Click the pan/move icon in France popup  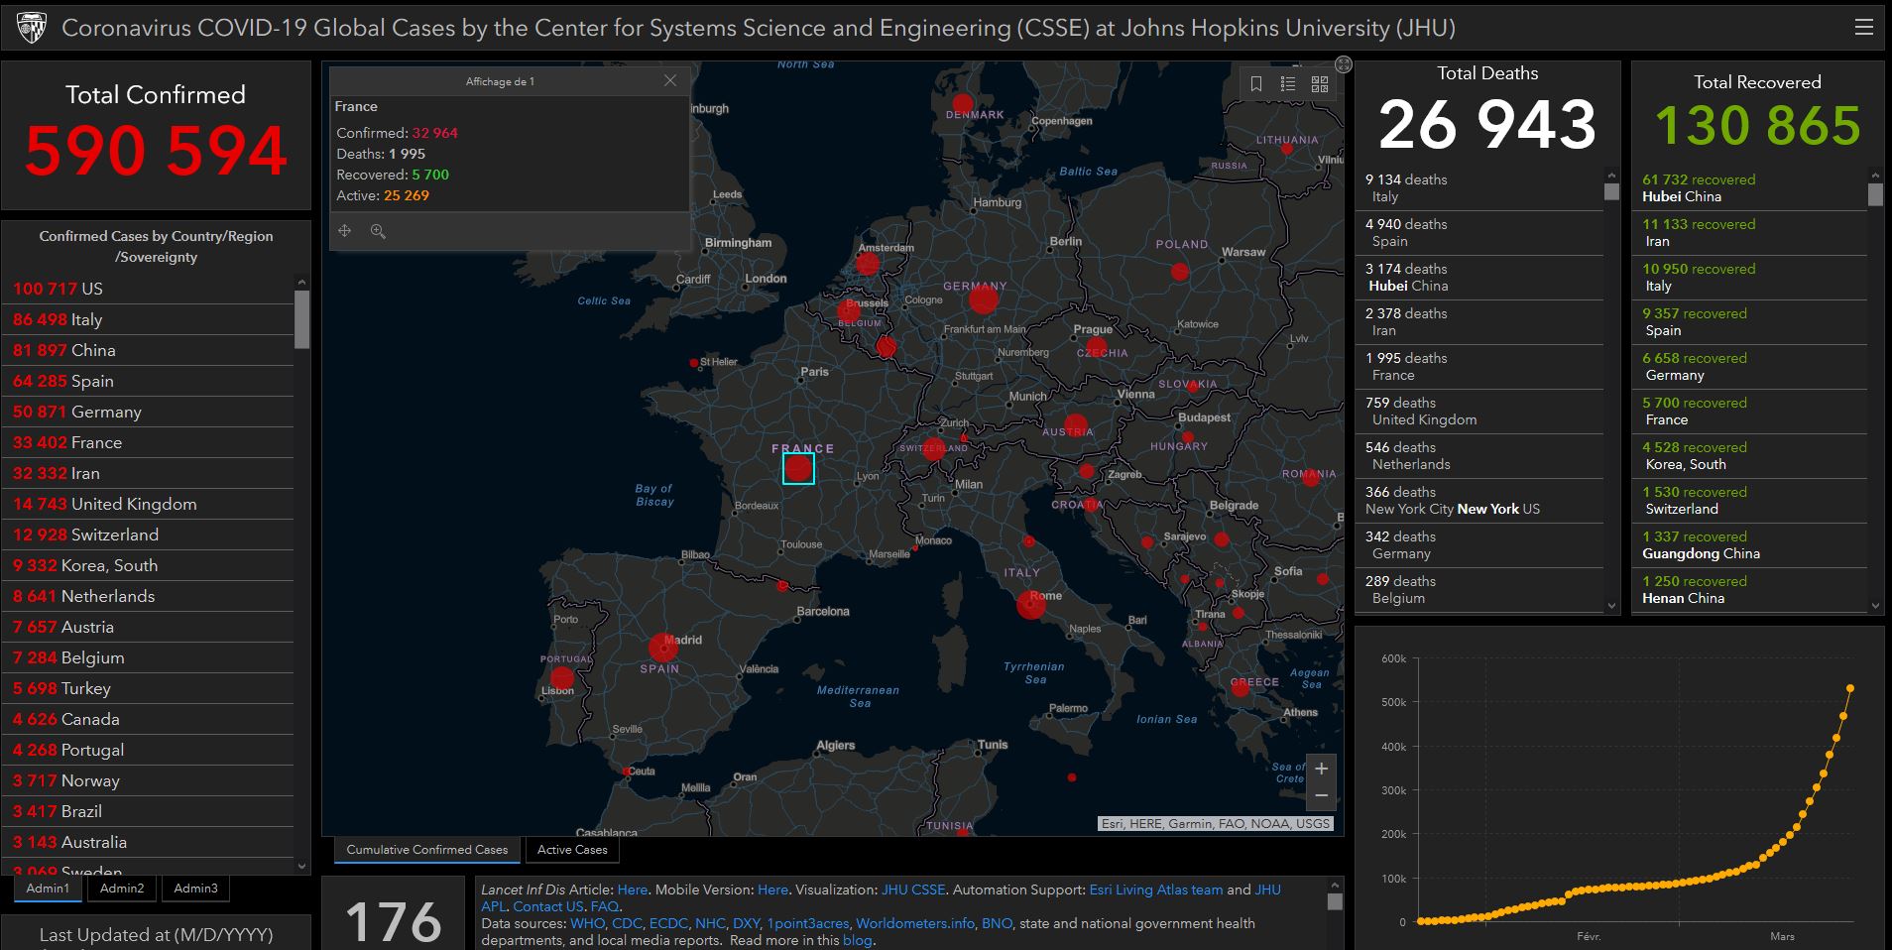coord(345,231)
